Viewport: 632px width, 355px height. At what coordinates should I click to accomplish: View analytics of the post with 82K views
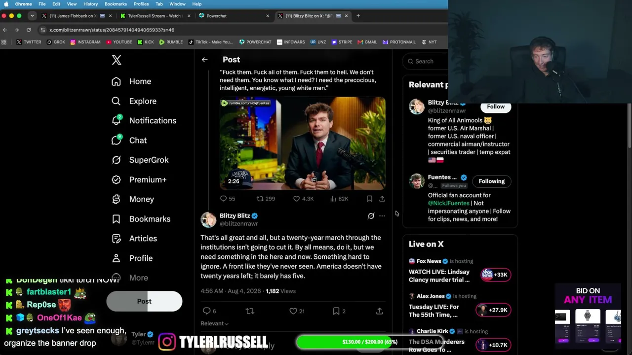tap(339, 199)
